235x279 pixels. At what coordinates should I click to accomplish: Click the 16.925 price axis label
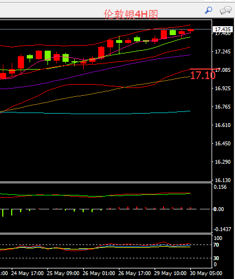223,89
